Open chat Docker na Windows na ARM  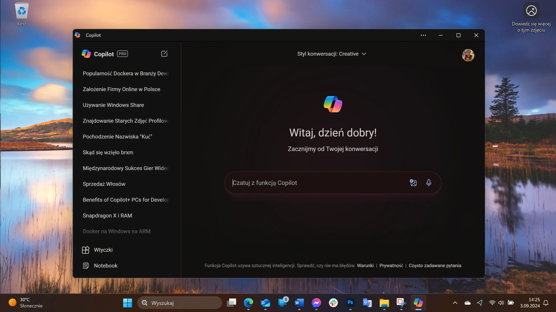[116, 232]
